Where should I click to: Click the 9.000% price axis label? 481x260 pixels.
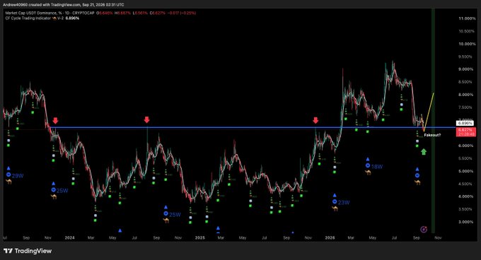pyautogui.click(x=465, y=69)
